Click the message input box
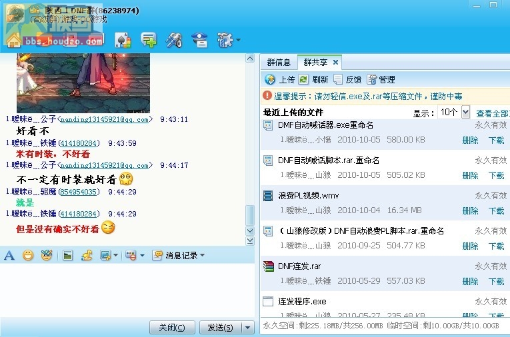 click(x=127, y=289)
